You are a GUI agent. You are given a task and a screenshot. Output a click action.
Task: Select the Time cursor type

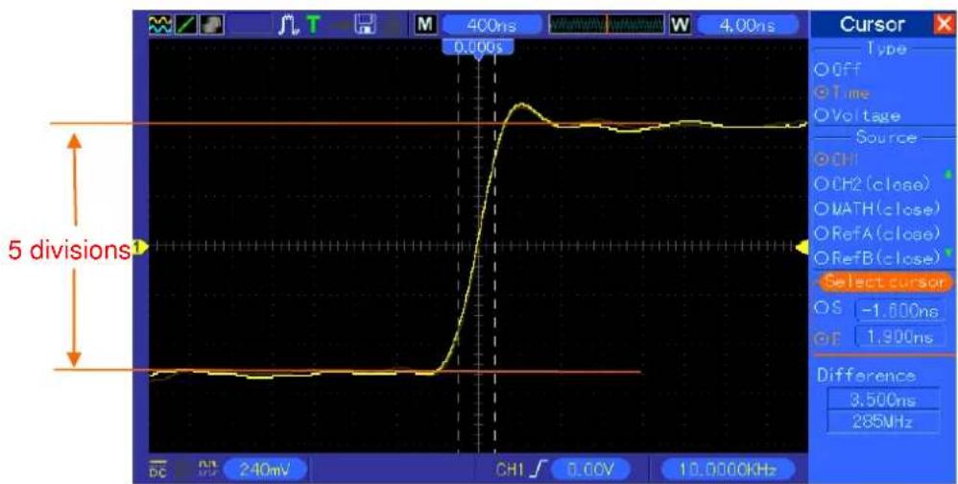tap(842, 93)
